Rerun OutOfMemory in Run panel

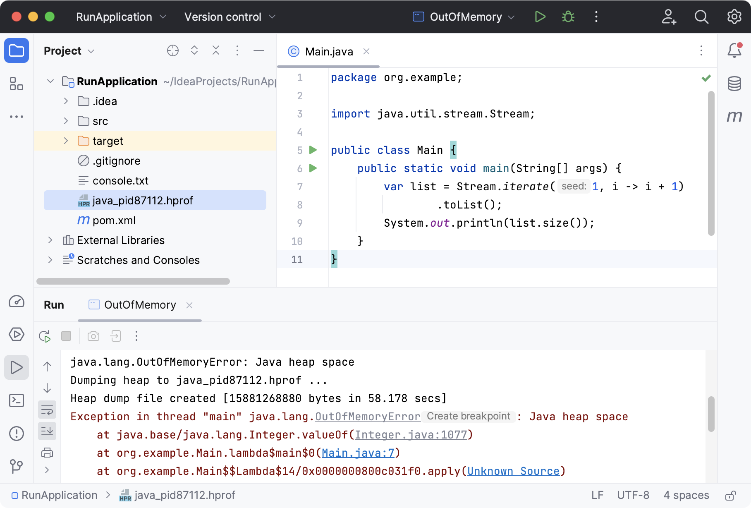pyautogui.click(x=45, y=336)
